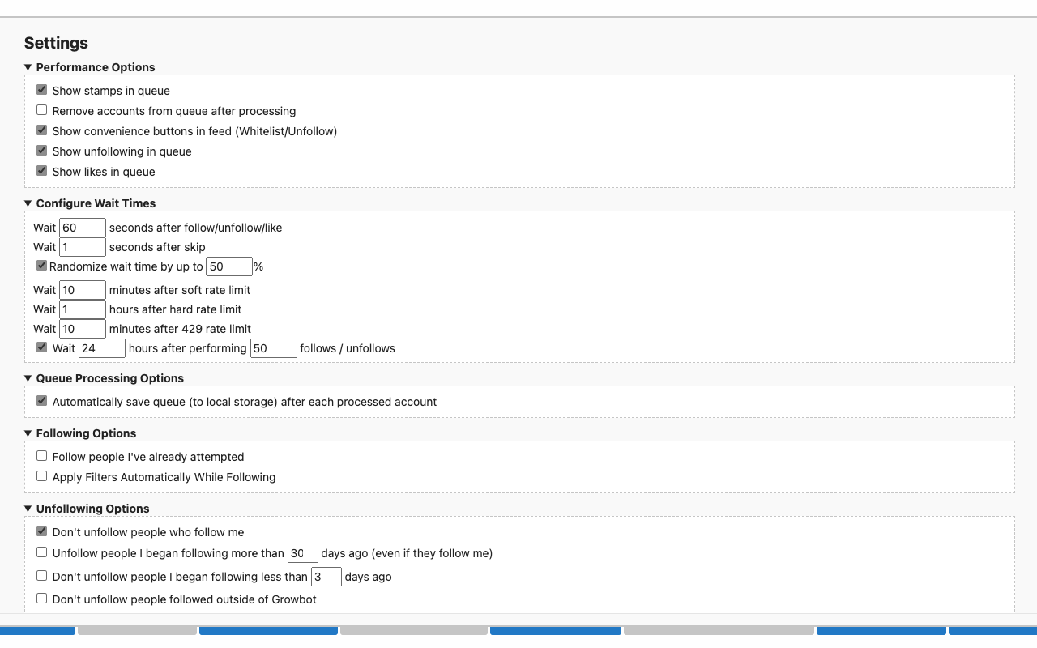Uncheck Don't unfollow people who follow me

pos(42,531)
